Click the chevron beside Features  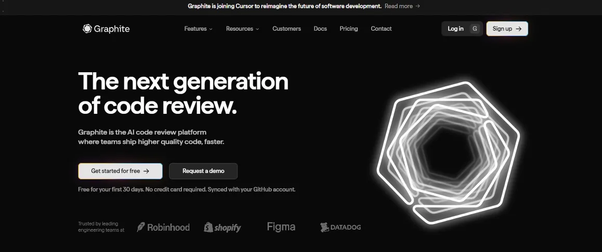click(x=211, y=29)
